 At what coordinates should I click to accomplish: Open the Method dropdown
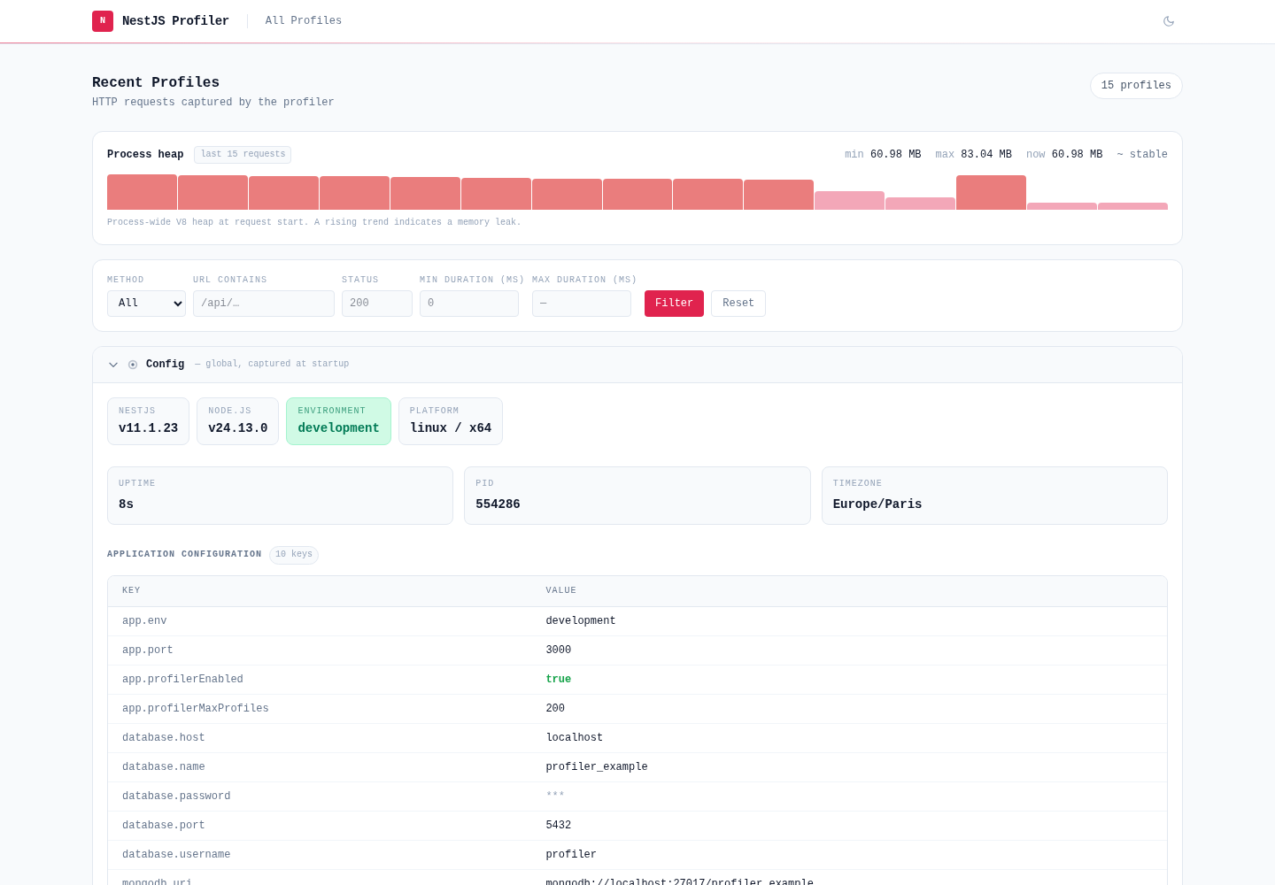pyautogui.click(x=146, y=304)
